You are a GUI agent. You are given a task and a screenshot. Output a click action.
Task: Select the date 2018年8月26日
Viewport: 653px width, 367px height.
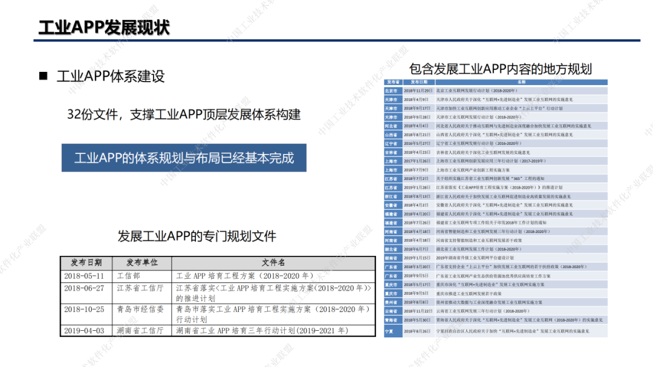(417, 331)
